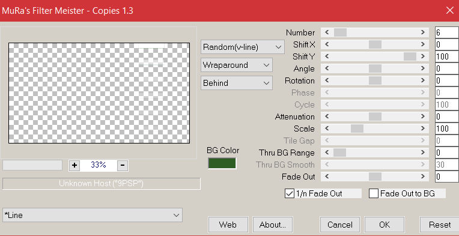Click the left arrow of the Shift X slider

pyautogui.click(x=327, y=44)
